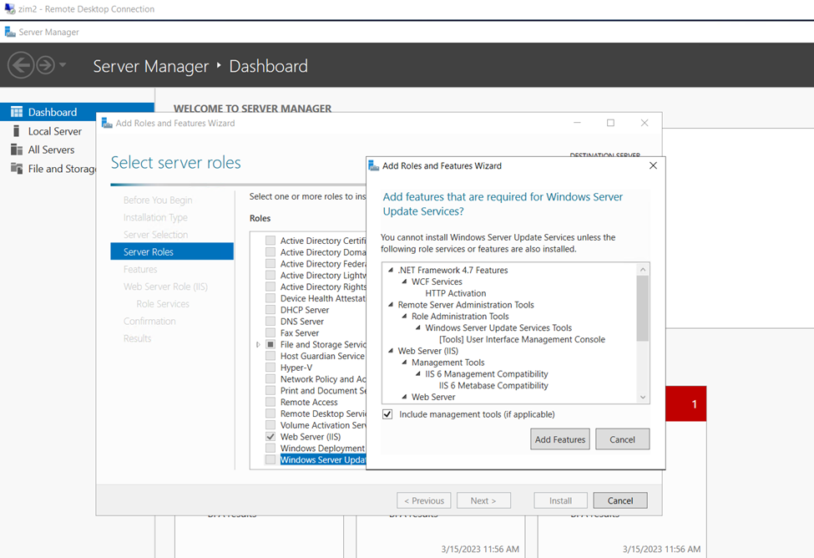Click the Dashboard grid icon in sidebar
This screenshot has height=558, width=814.
(16, 112)
